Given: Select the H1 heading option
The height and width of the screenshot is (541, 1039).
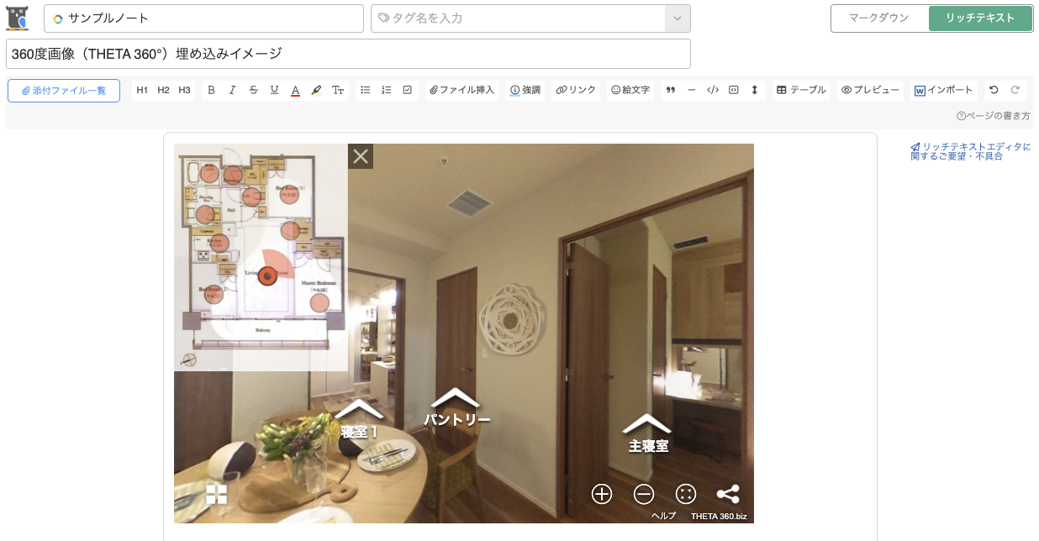Looking at the screenshot, I should [x=142, y=91].
